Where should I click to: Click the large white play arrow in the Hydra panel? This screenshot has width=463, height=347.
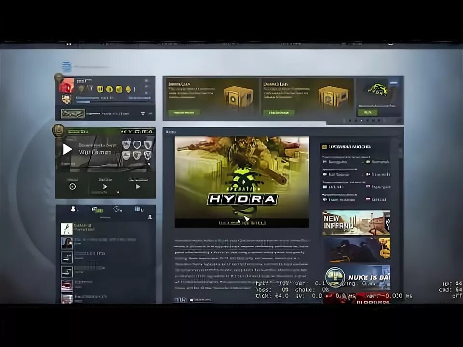(68, 149)
